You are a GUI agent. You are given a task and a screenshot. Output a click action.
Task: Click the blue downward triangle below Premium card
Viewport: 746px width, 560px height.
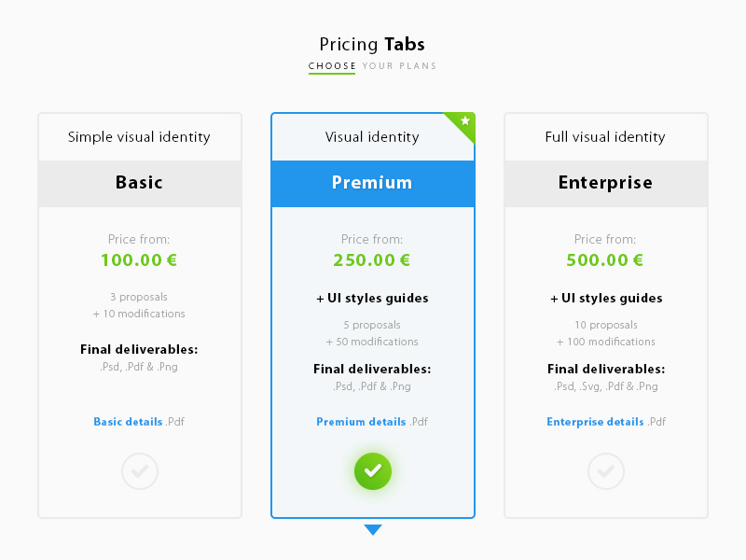pyautogui.click(x=373, y=529)
